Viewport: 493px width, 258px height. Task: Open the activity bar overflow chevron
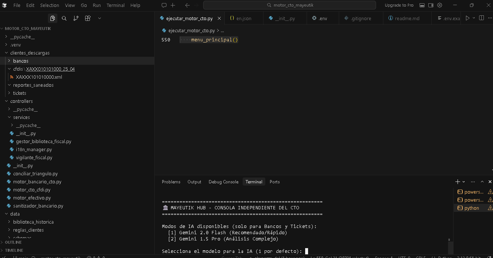click(99, 18)
